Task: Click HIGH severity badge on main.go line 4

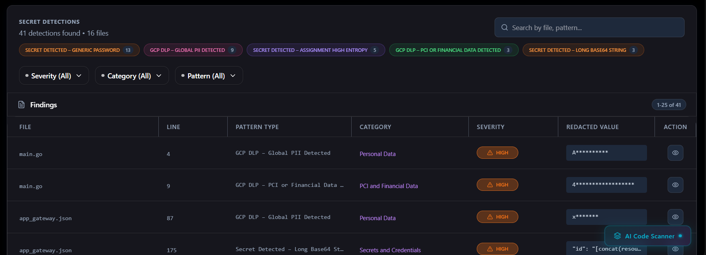Action: pyautogui.click(x=497, y=153)
